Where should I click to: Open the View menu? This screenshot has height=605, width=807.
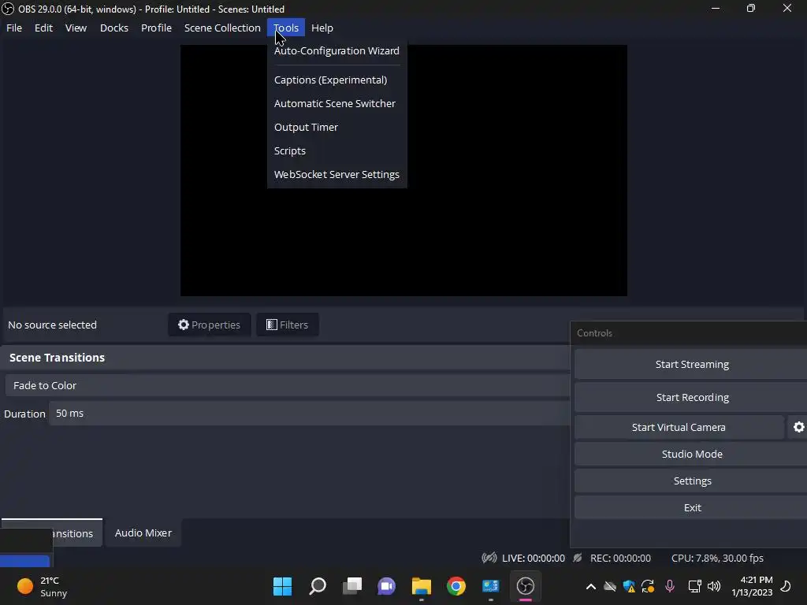pos(76,28)
